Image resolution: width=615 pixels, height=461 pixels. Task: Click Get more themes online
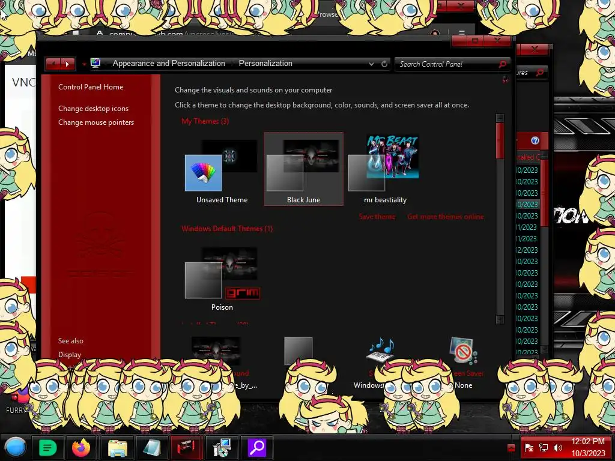[x=446, y=217]
